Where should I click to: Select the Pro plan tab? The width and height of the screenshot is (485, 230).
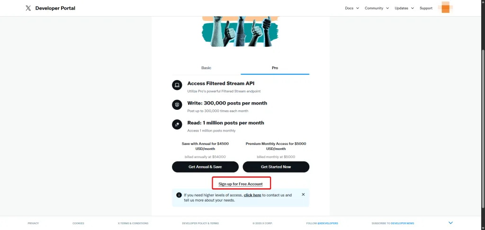pyautogui.click(x=275, y=68)
